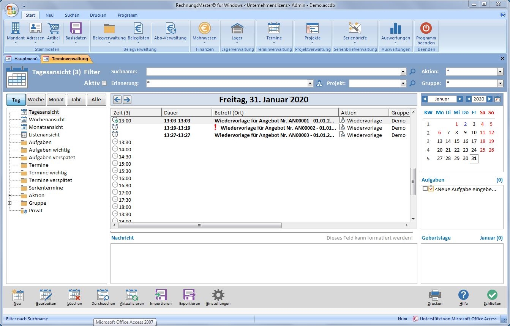Click the Artikel shopping cart icon
510x326 pixels.
pyautogui.click(x=54, y=28)
